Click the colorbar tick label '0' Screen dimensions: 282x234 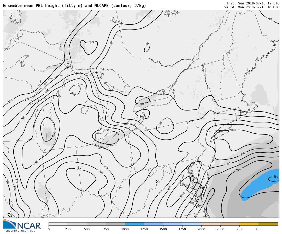49,229
